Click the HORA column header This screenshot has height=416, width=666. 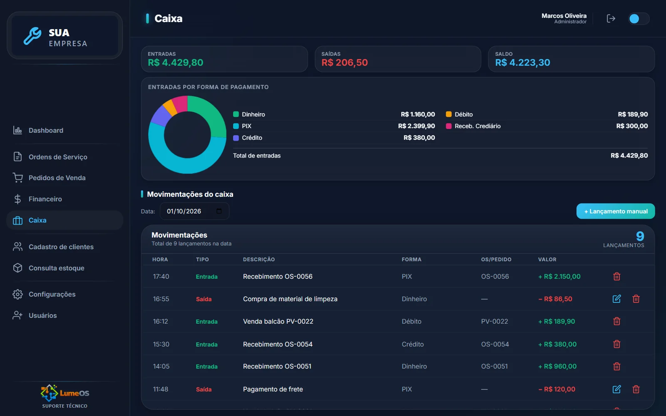160,259
